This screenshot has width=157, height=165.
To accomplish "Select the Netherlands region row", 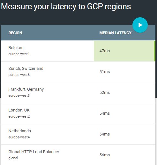I will pyautogui.click(x=78, y=134).
